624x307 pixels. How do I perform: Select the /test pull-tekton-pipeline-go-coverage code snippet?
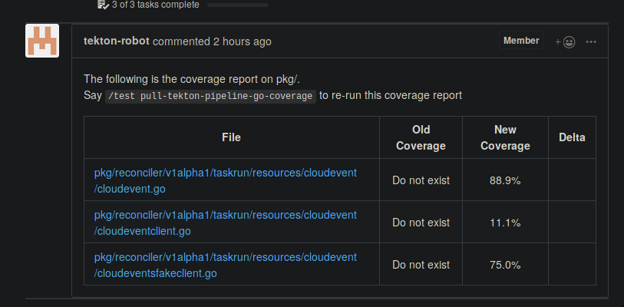[210, 96]
